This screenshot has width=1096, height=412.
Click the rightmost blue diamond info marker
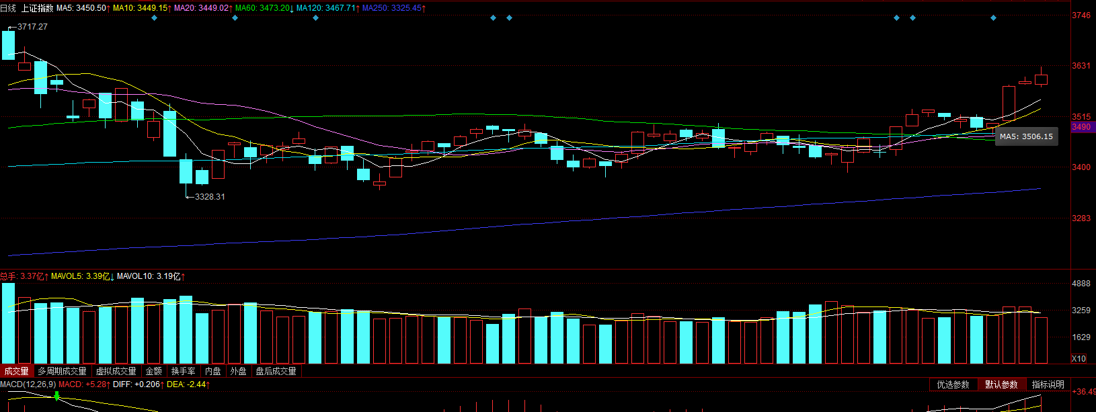pyautogui.click(x=993, y=17)
